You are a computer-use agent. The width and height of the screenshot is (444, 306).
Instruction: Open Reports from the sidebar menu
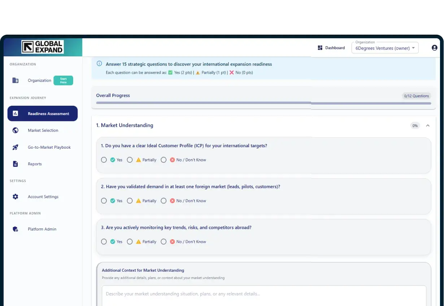click(x=35, y=164)
